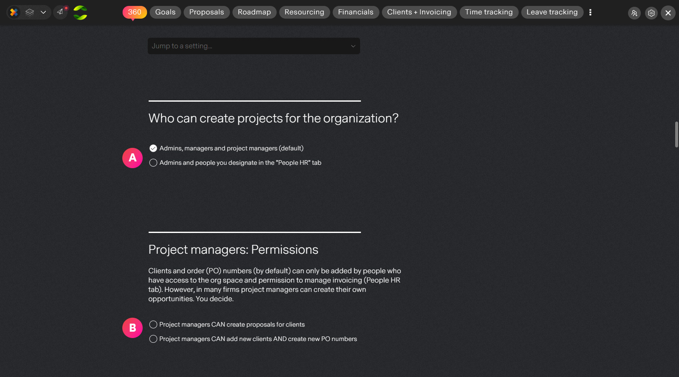
Task: Click the 360 gradient pill button
Action: tap(135, 12)
